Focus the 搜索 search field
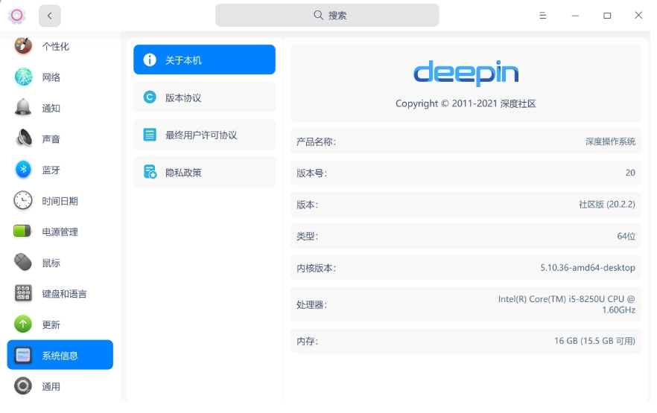 [327, 15]
